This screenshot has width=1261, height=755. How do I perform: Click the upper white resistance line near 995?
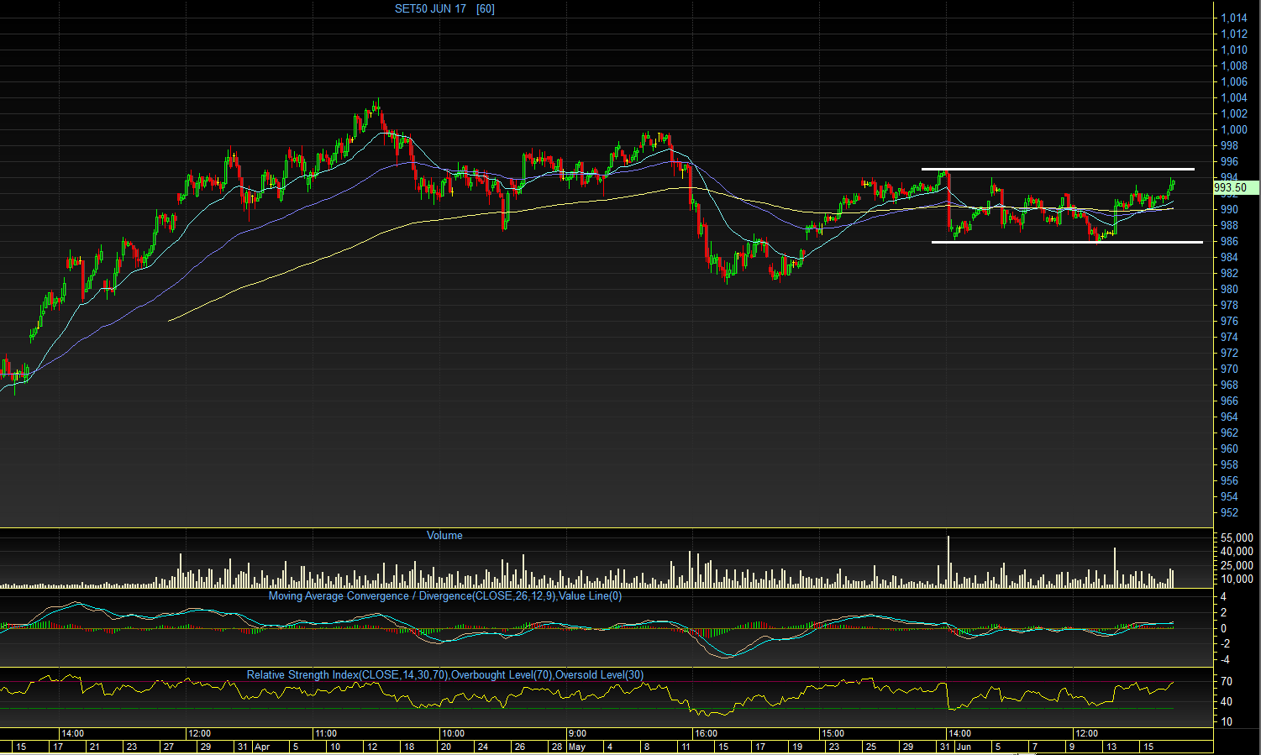pyautogui.click(x=1058, y=170)
